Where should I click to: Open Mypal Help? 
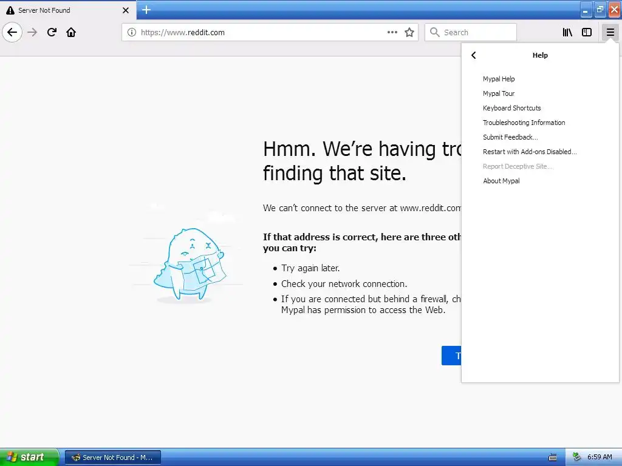pos(499,79)
